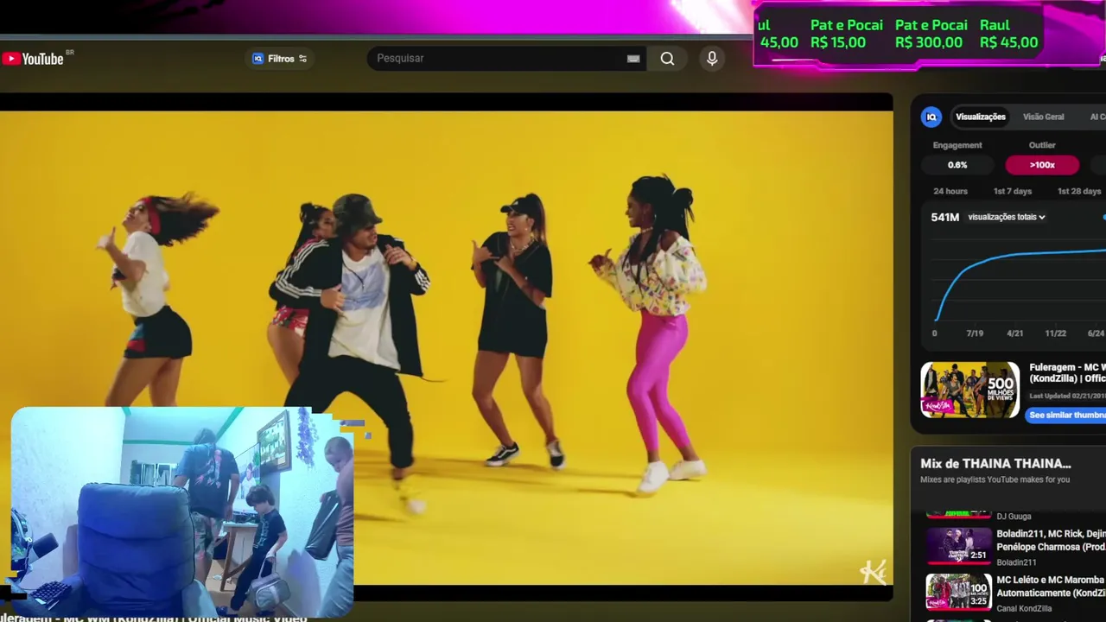
Task: Click the Boladin211 video thumbnail 2:51
Action: 958,545
